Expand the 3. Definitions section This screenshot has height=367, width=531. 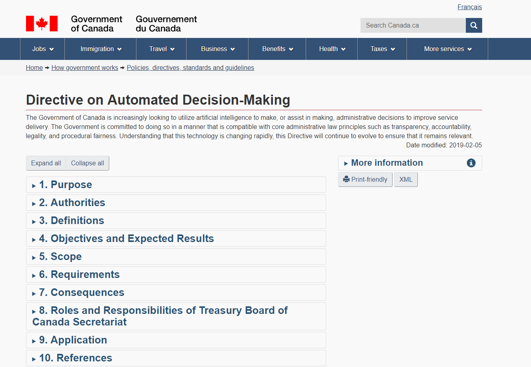pyautogui.click(x=176, y=221)
